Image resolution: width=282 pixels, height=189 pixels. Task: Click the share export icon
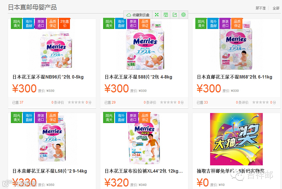pyautogui.click(x=175, y=15)
